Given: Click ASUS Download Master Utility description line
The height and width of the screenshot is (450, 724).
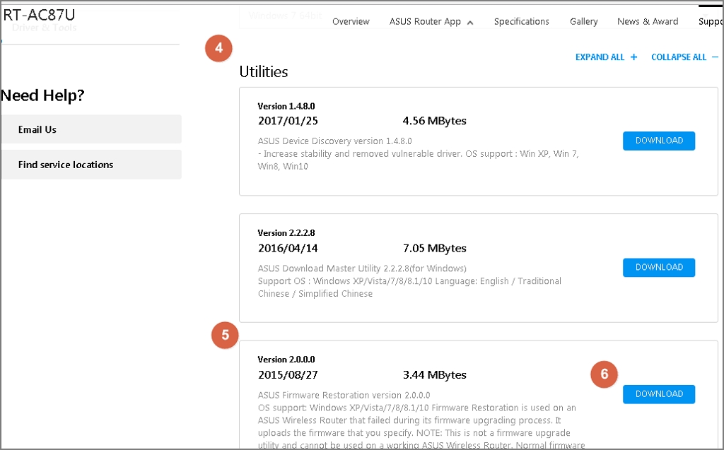Looking at the screenshot, I should click(362, 268).
